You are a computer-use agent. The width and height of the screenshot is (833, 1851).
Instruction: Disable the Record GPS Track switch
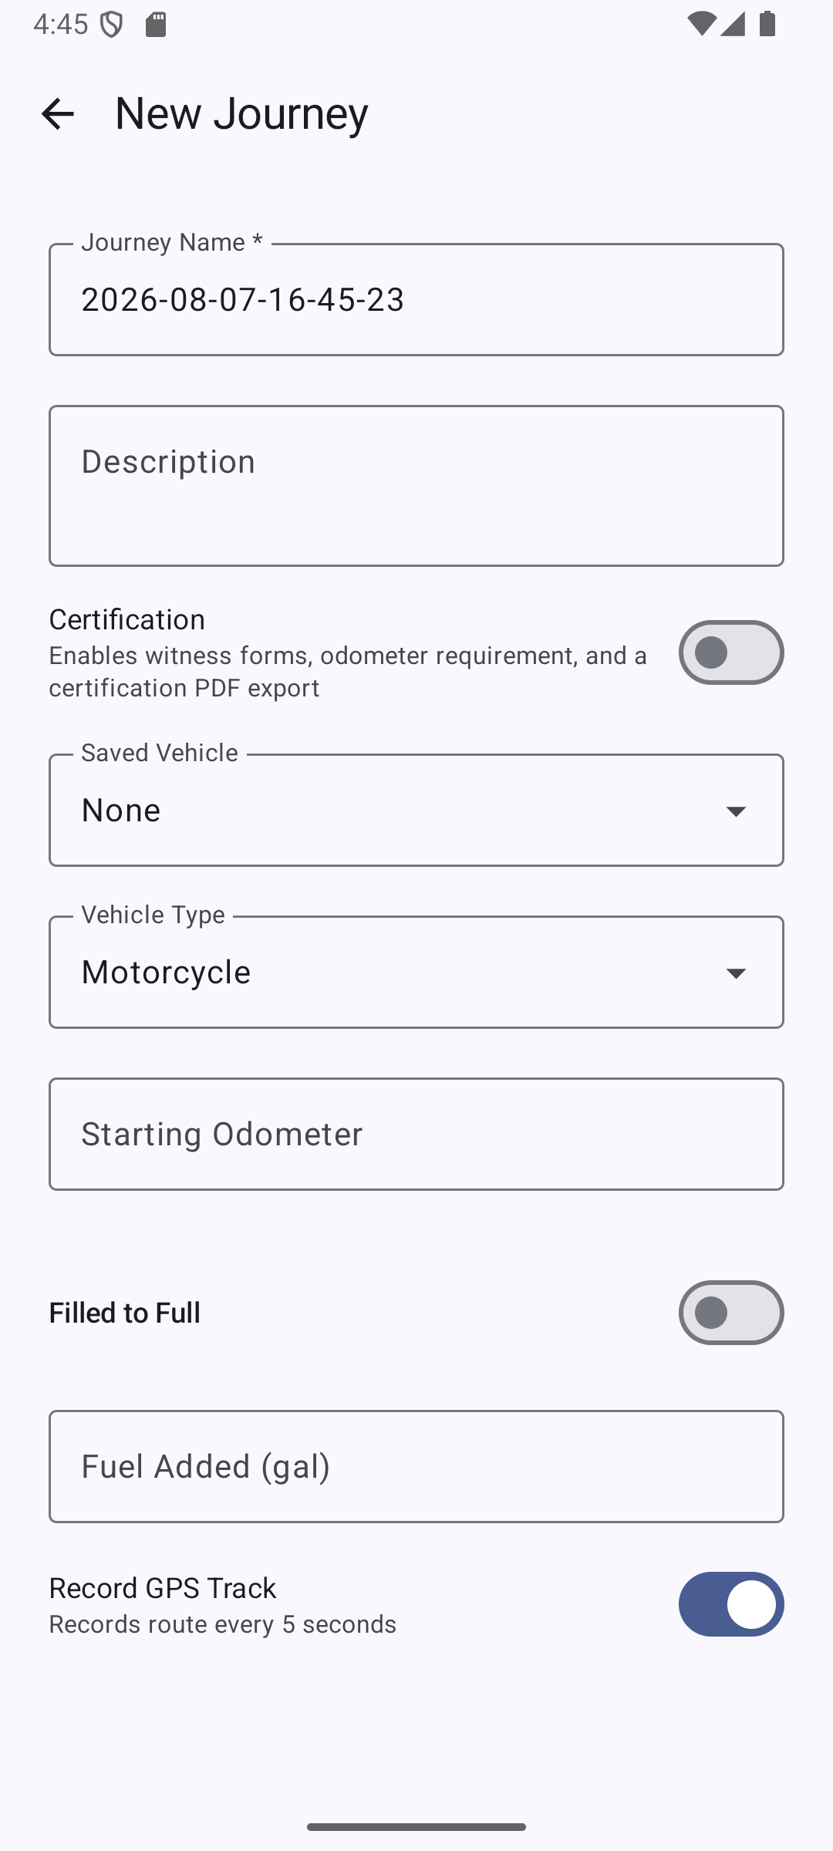[731, 1604]
